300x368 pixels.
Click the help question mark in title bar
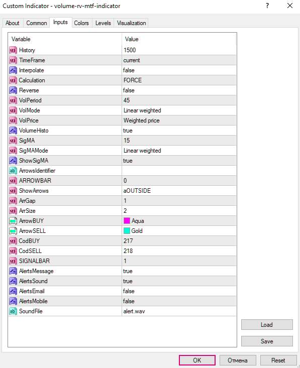point(267,6)
